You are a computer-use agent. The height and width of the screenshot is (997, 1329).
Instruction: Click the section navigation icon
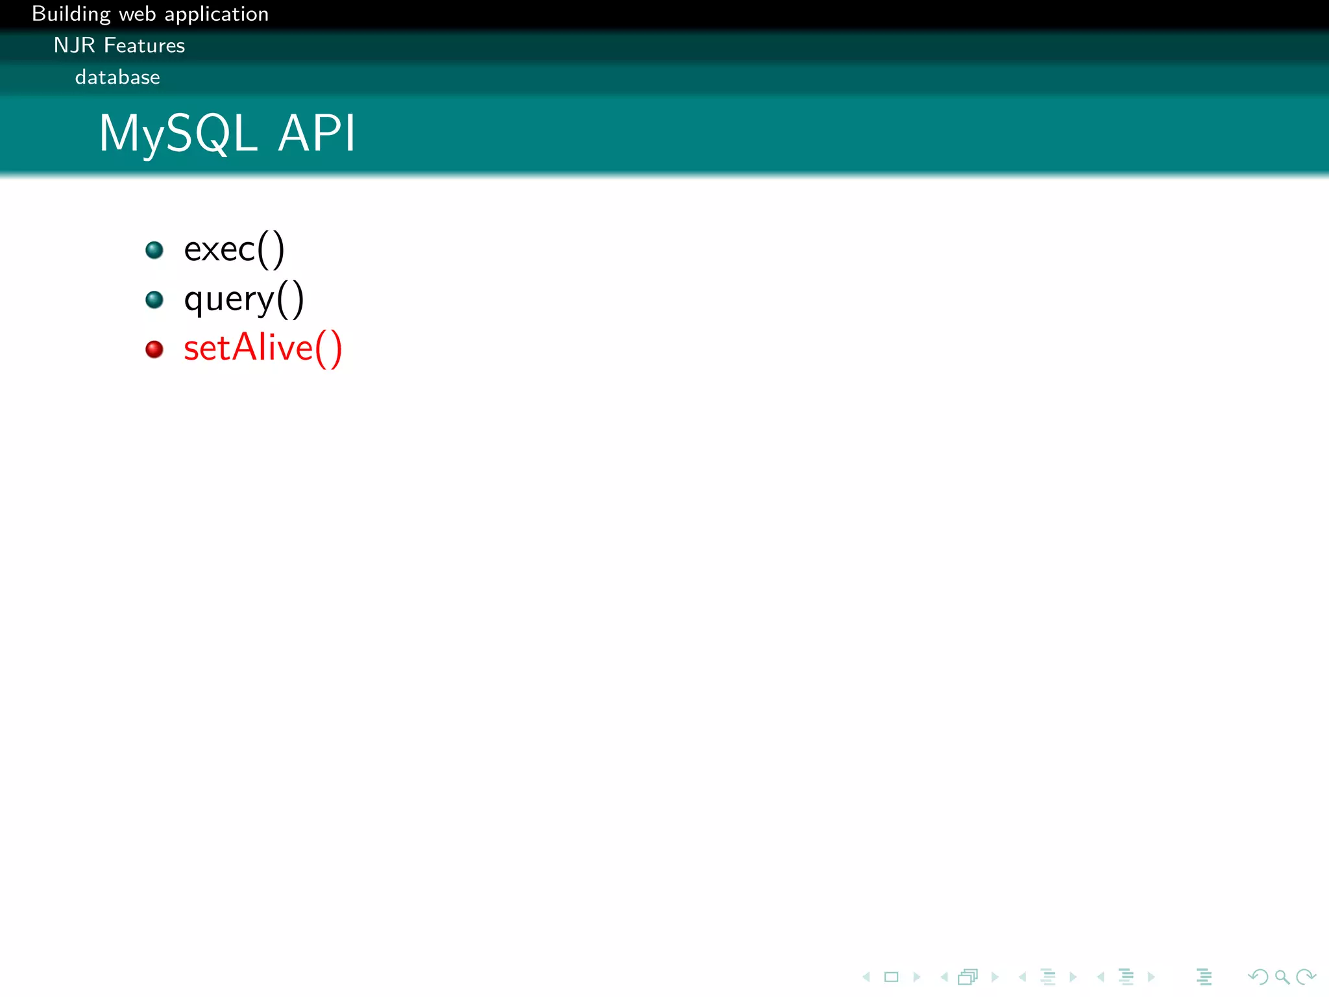(x=1127, y=977)
